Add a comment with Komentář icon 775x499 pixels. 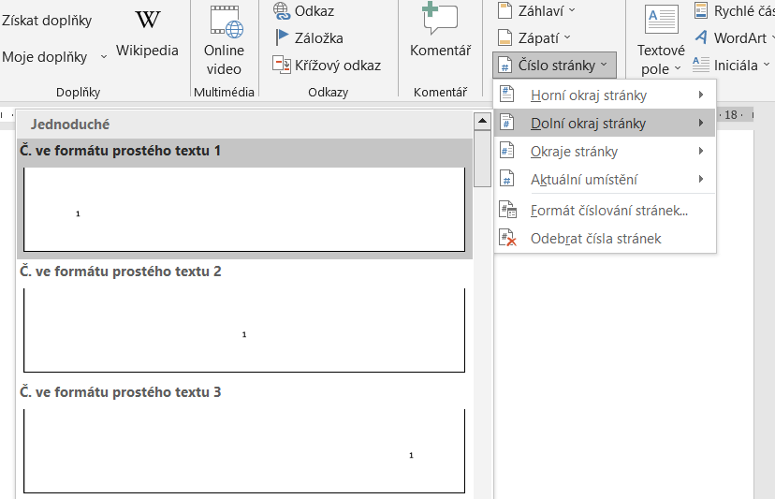pyautogui.click(x=440, y=20)
